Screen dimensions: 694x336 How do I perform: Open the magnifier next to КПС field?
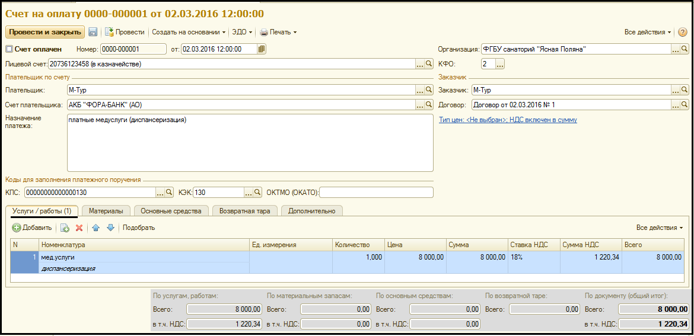tap(169, 193)
